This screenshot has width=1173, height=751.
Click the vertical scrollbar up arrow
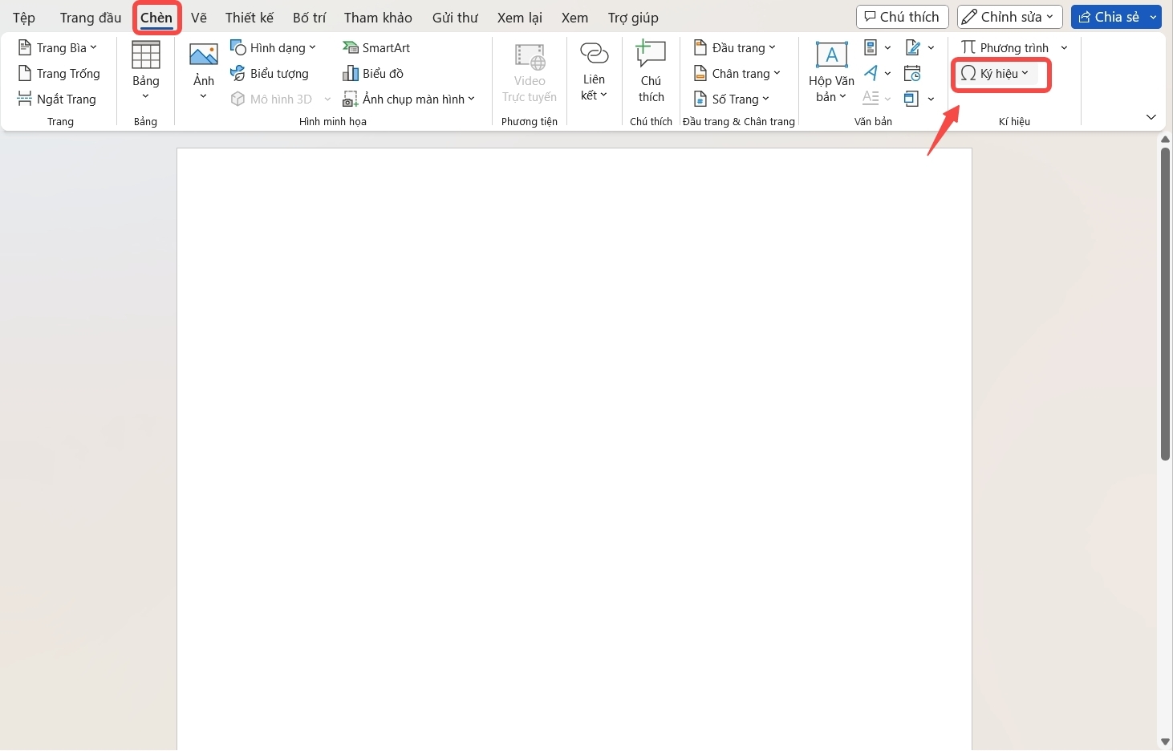click(1165, 139)
